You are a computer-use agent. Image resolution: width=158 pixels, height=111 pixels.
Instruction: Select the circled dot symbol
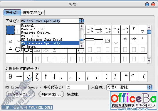pos(81,51)
